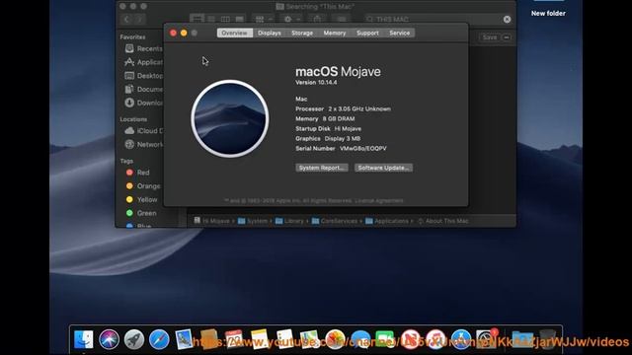Select Downloads in Finder sidebar

pyautogui.click(x=143, y=103)
